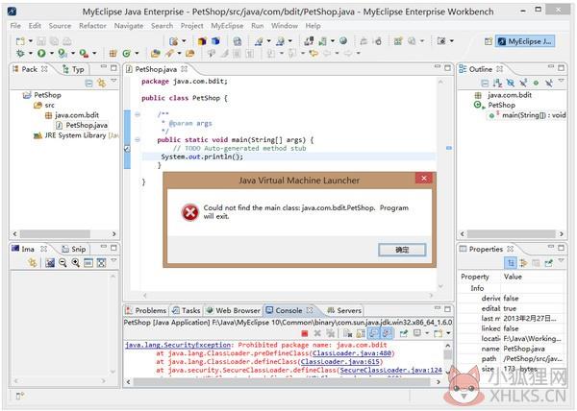Viewport: 577px width, 411px height.
Task: Open SecureClassLoader.java:124 link
Action: [x=390, y=371]
